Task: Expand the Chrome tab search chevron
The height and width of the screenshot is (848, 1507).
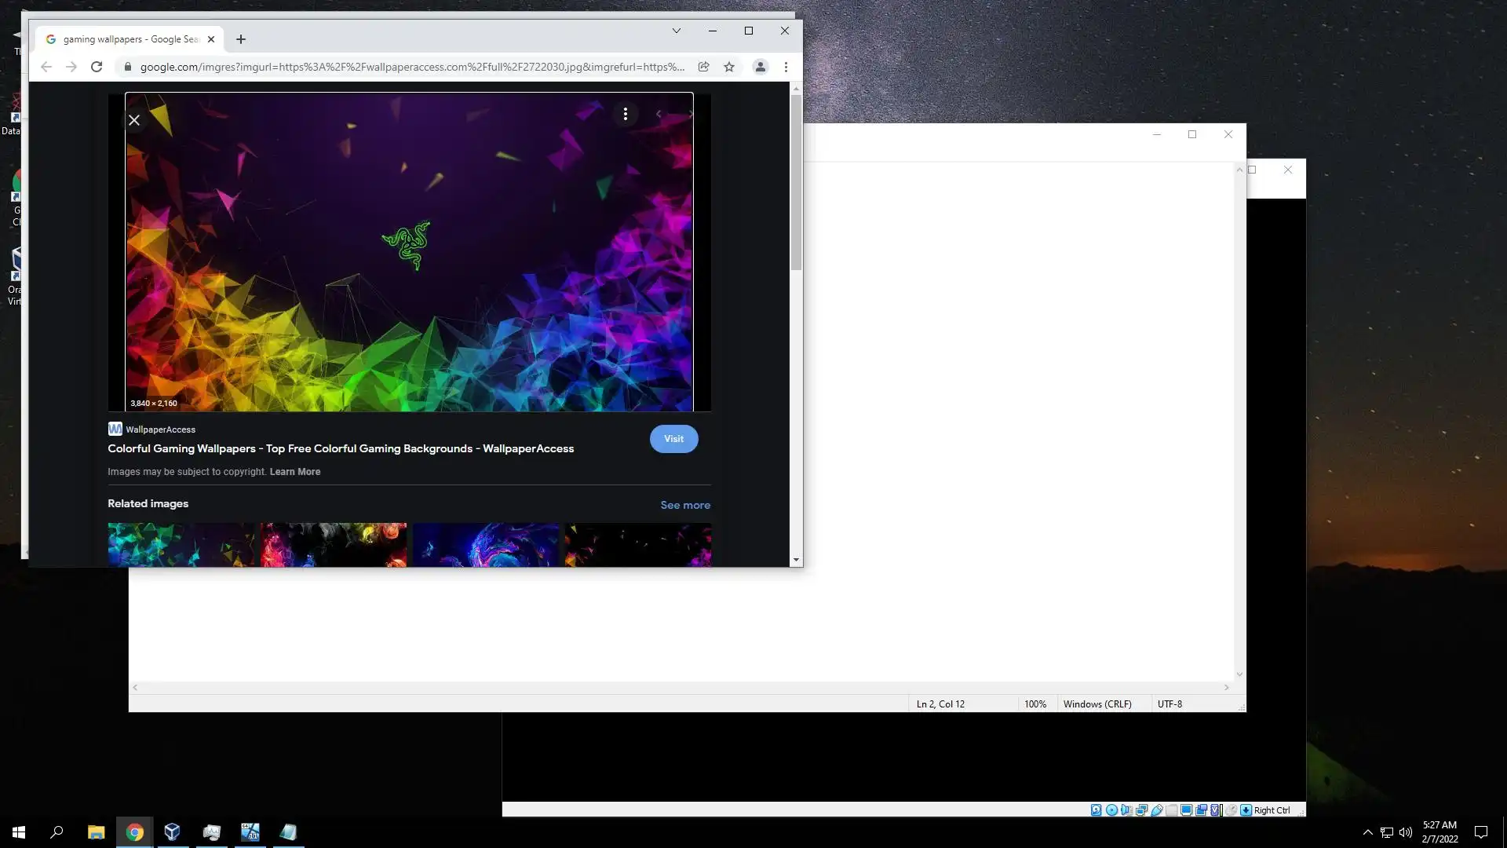Action: 676,31
